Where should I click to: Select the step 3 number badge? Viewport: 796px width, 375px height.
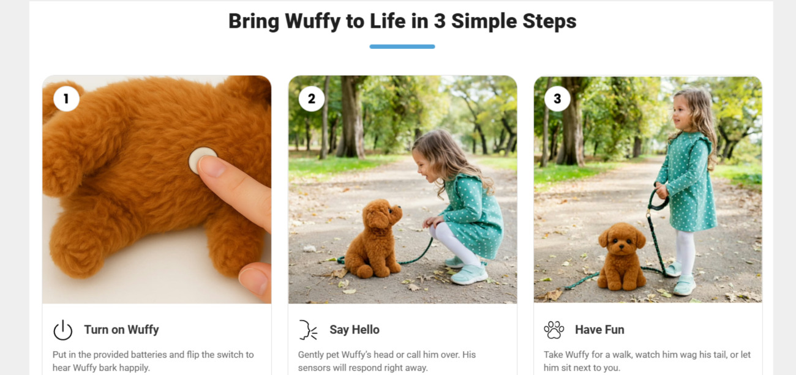[557, 98]
